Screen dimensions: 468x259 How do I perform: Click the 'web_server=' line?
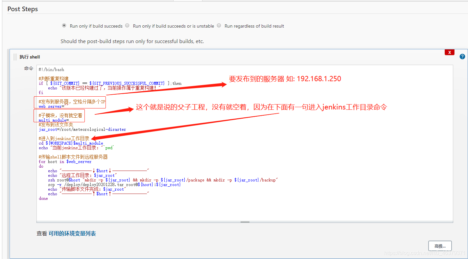pyautogui.click(x=54, y=106)
